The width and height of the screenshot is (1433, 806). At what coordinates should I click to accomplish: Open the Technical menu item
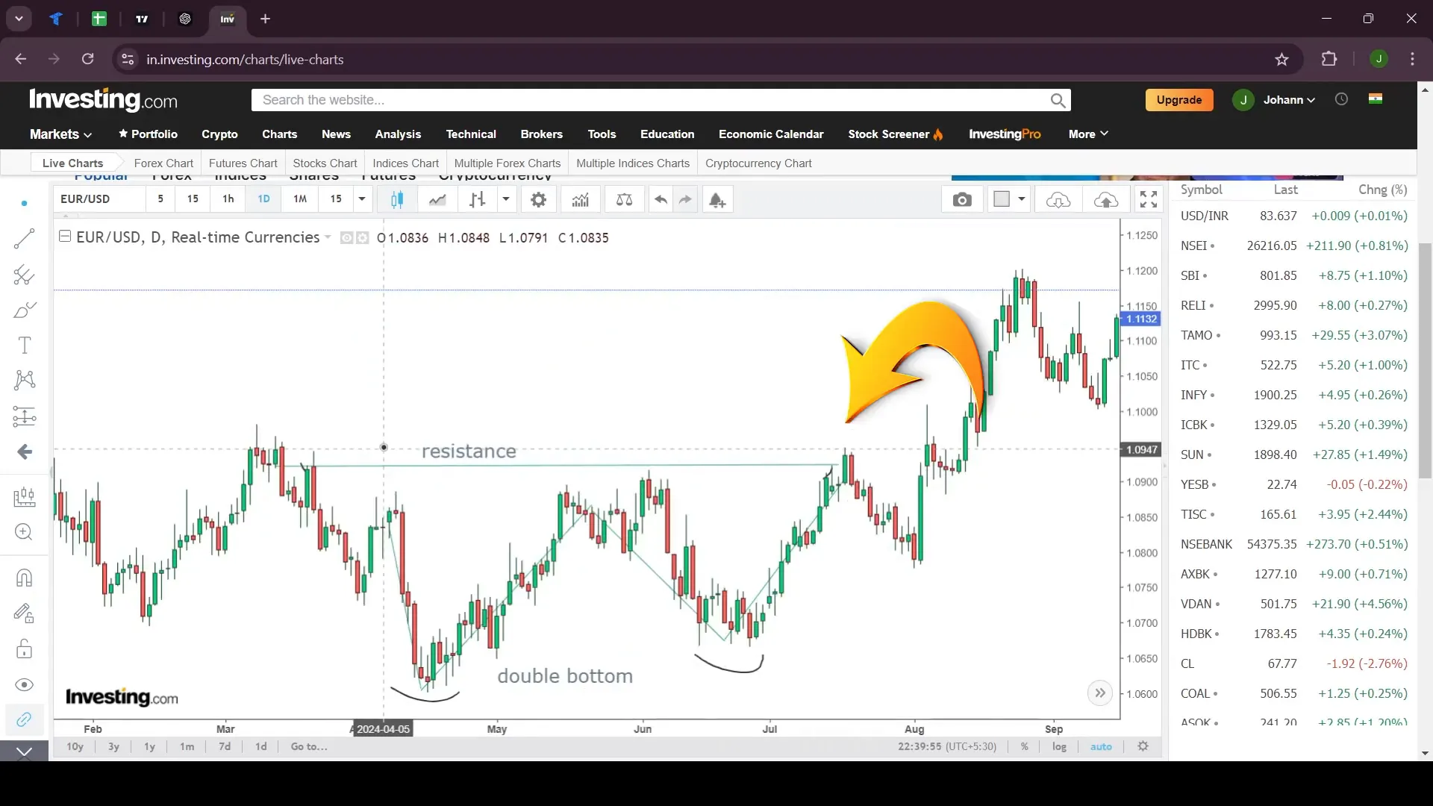click(471, 134)
